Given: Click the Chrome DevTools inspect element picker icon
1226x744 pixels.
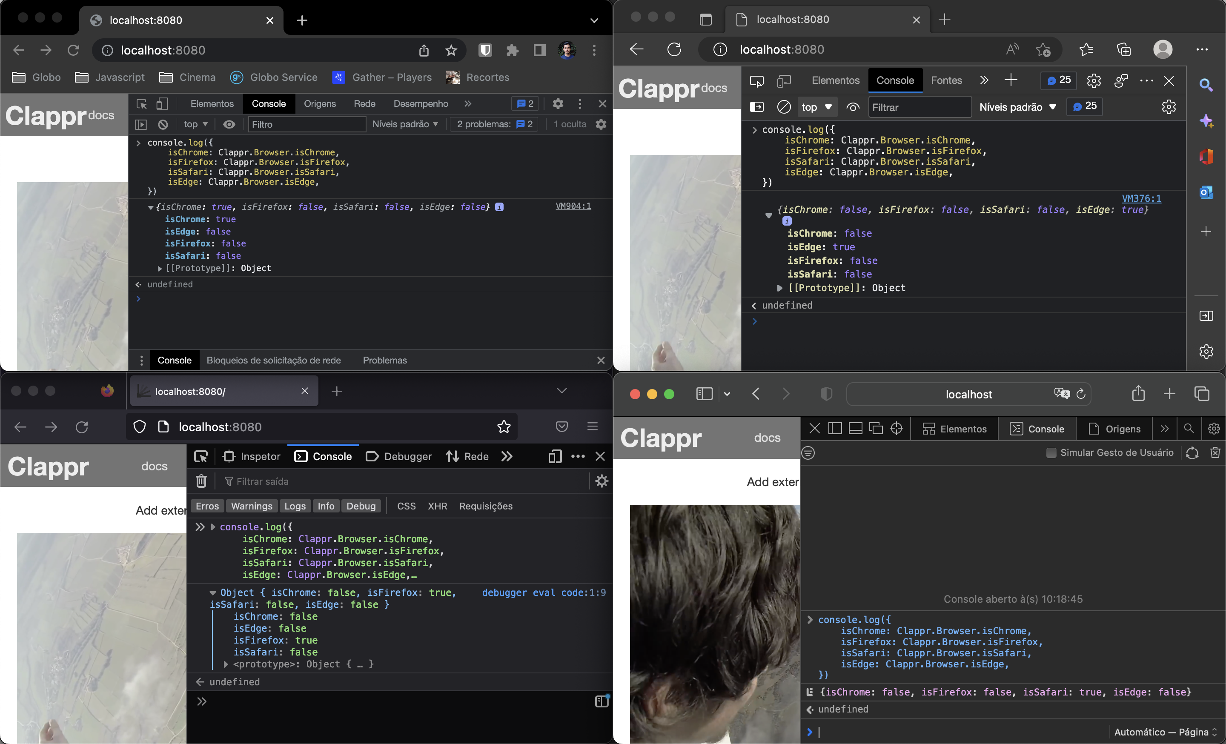Looking at the screenshot, I should point(142,103).
